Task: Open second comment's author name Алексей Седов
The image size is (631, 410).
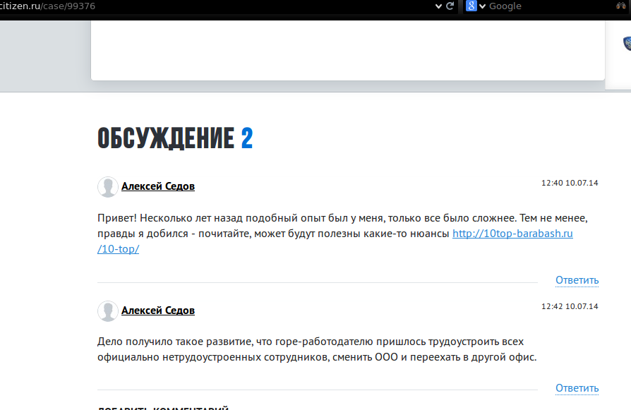Action: pyautogui.click(x=158, y=310)
